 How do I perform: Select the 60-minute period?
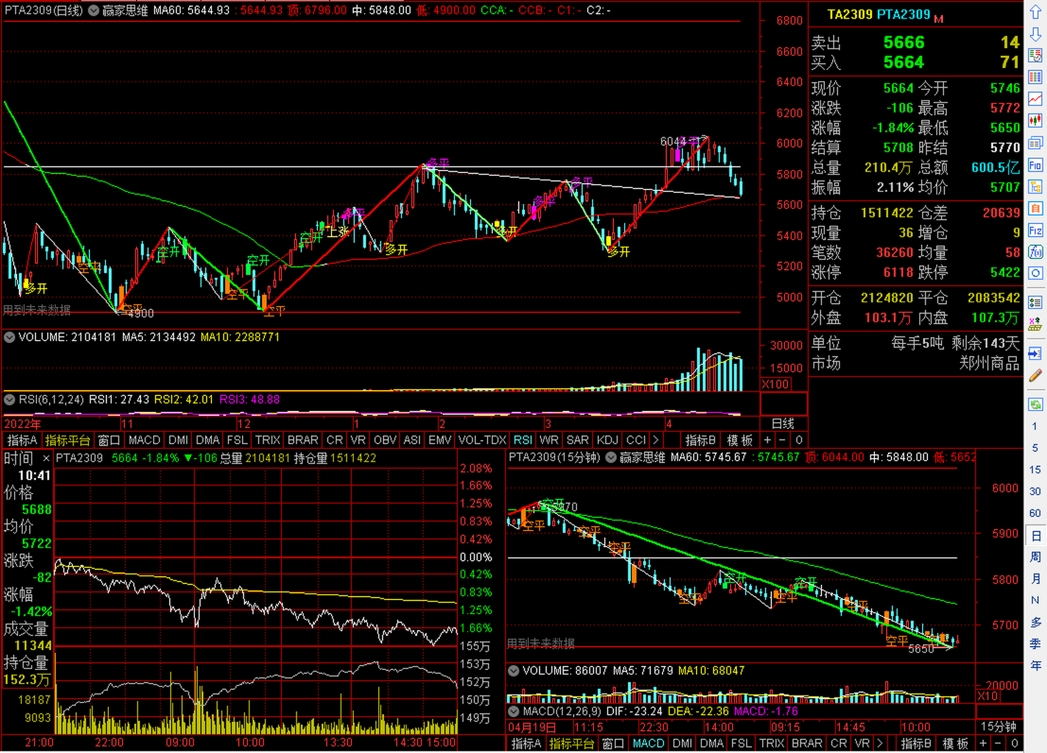[x=1035, y=514]
